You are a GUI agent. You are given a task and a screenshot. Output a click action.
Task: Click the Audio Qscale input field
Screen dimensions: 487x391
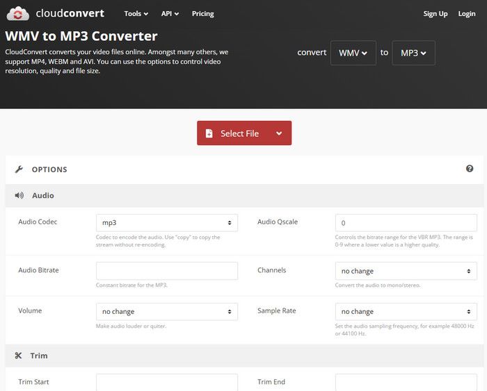pyautogui.click(x=406, y=223)
